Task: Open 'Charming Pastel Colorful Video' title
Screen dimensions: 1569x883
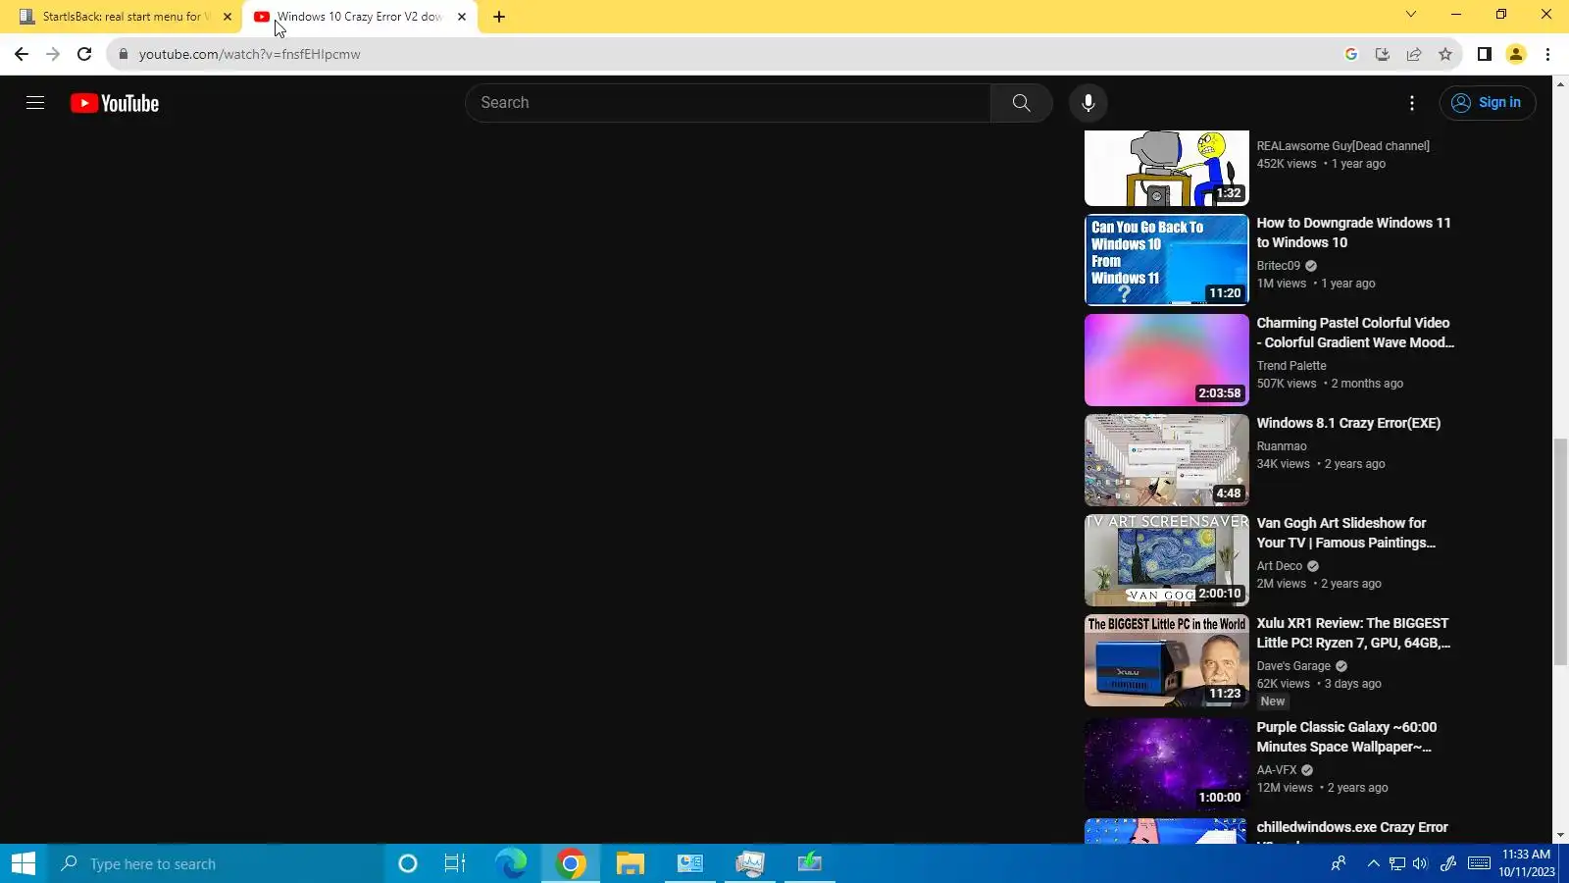Action: click(x=1355, y=333)
